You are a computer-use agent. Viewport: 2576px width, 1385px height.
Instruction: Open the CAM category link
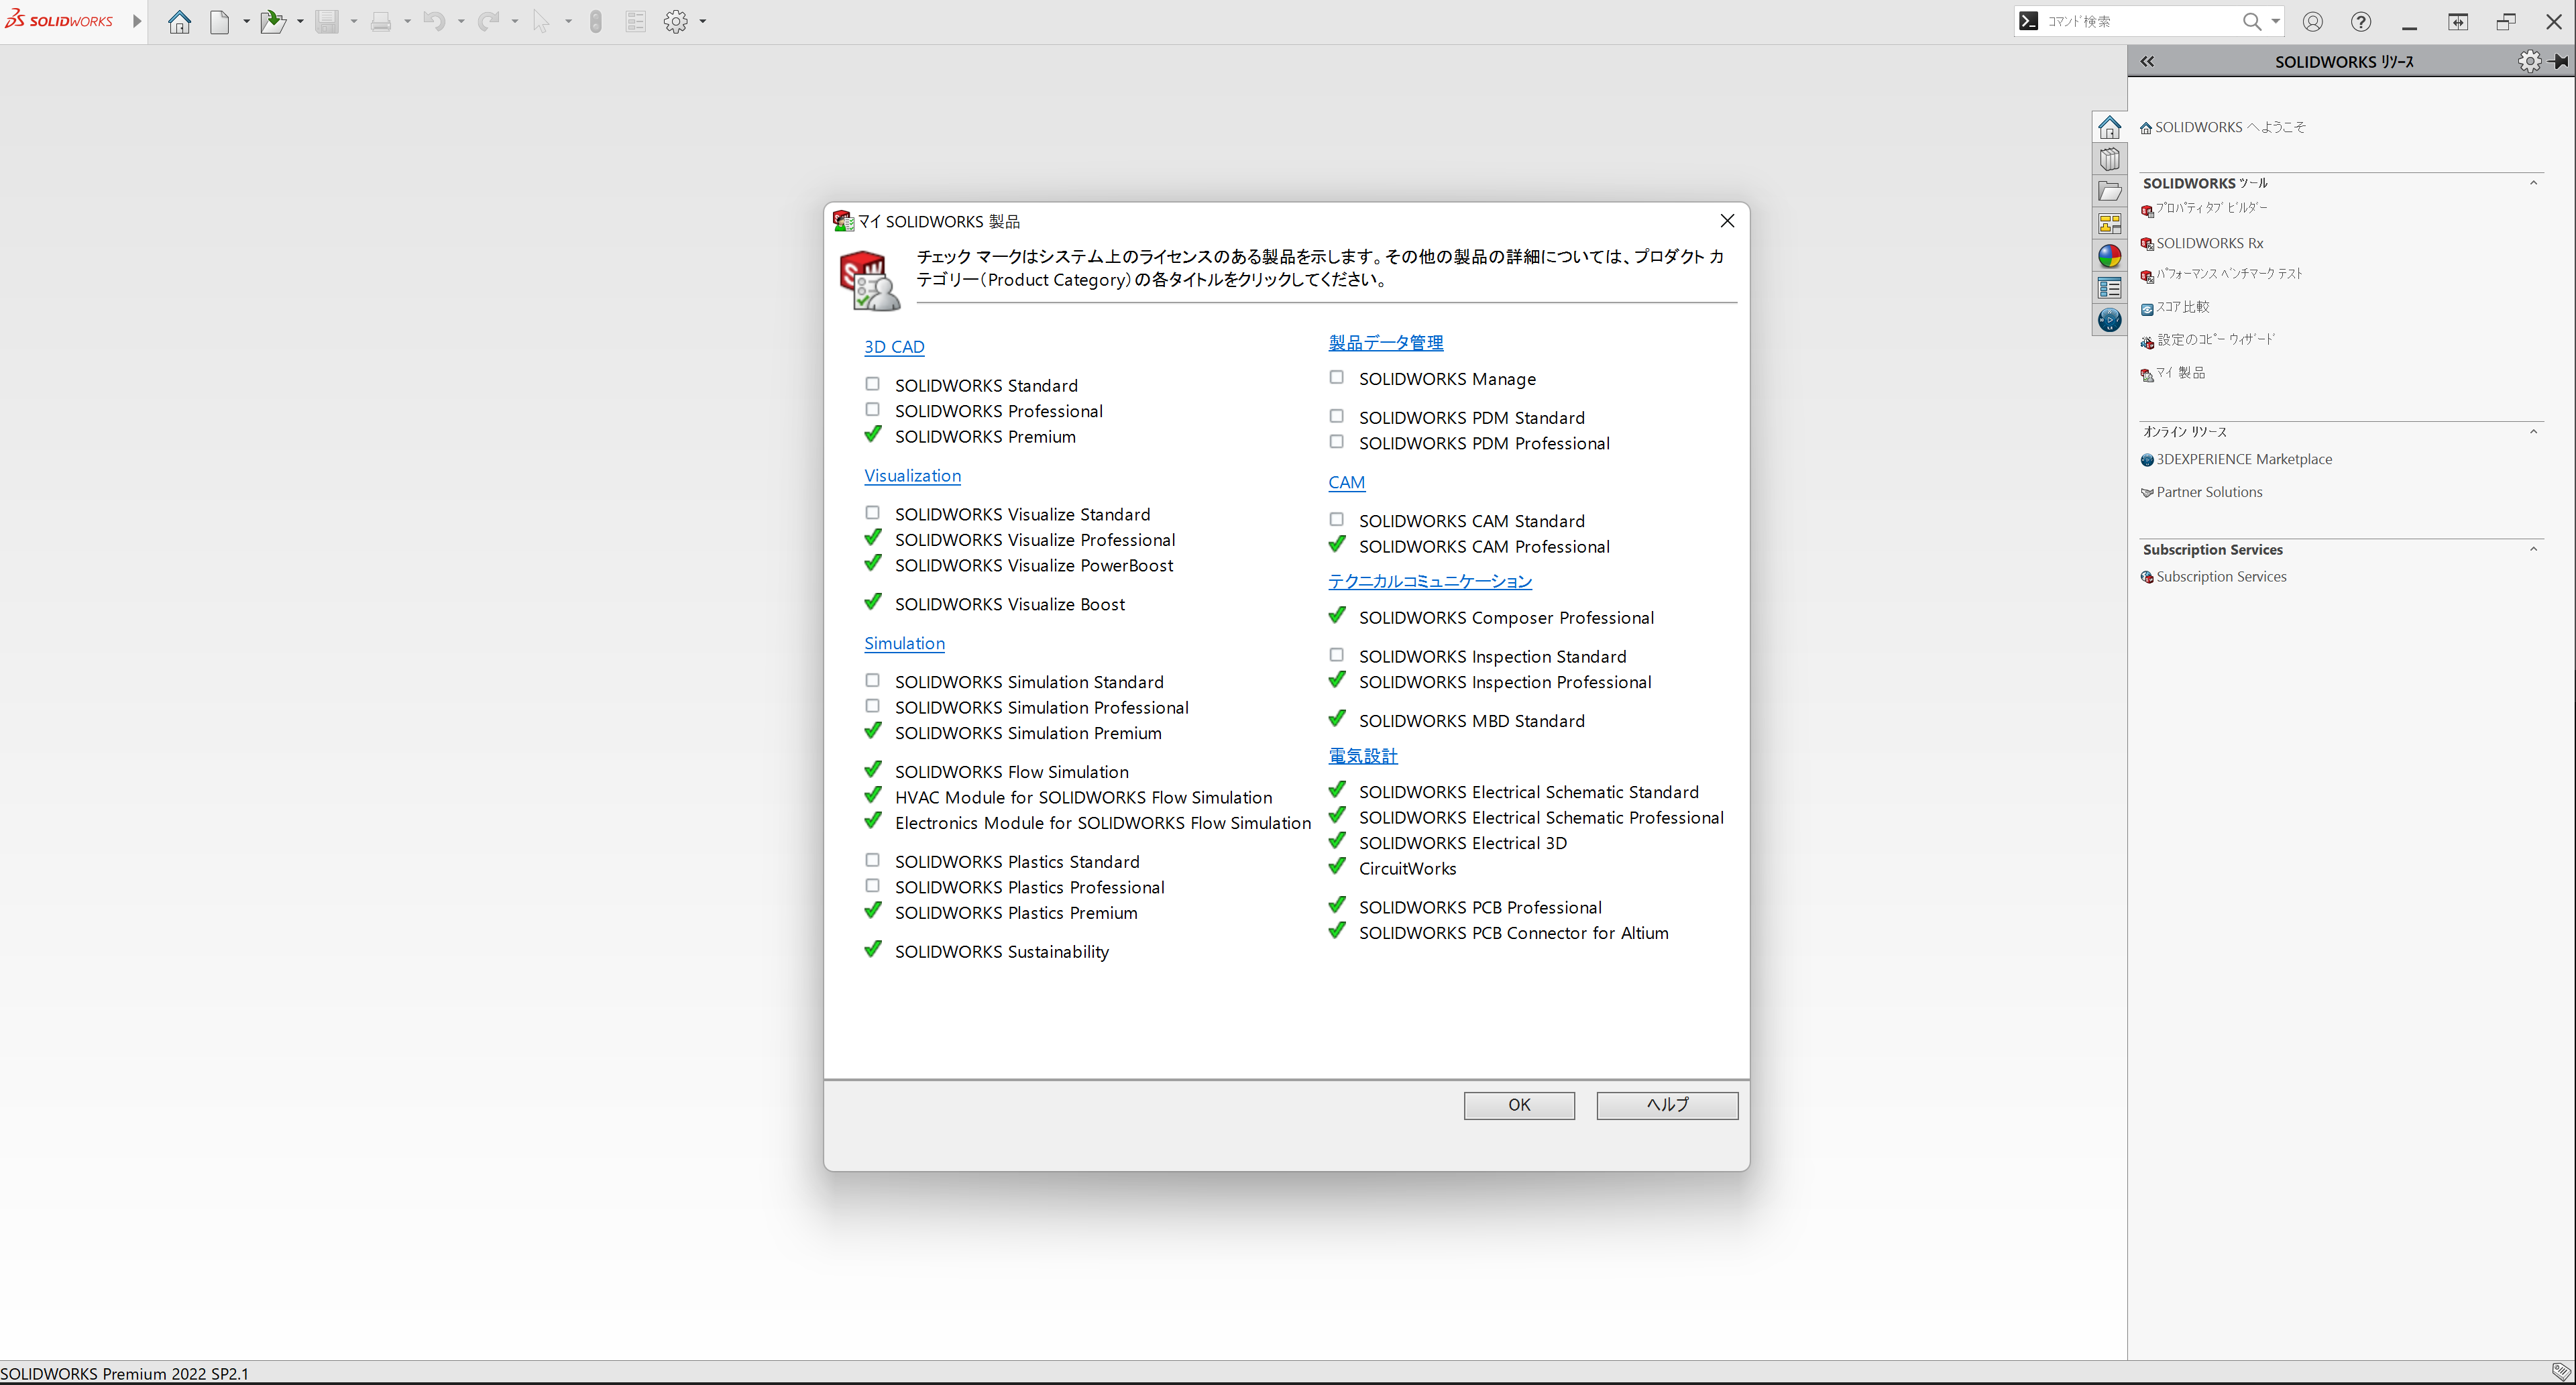(1346, 483)
